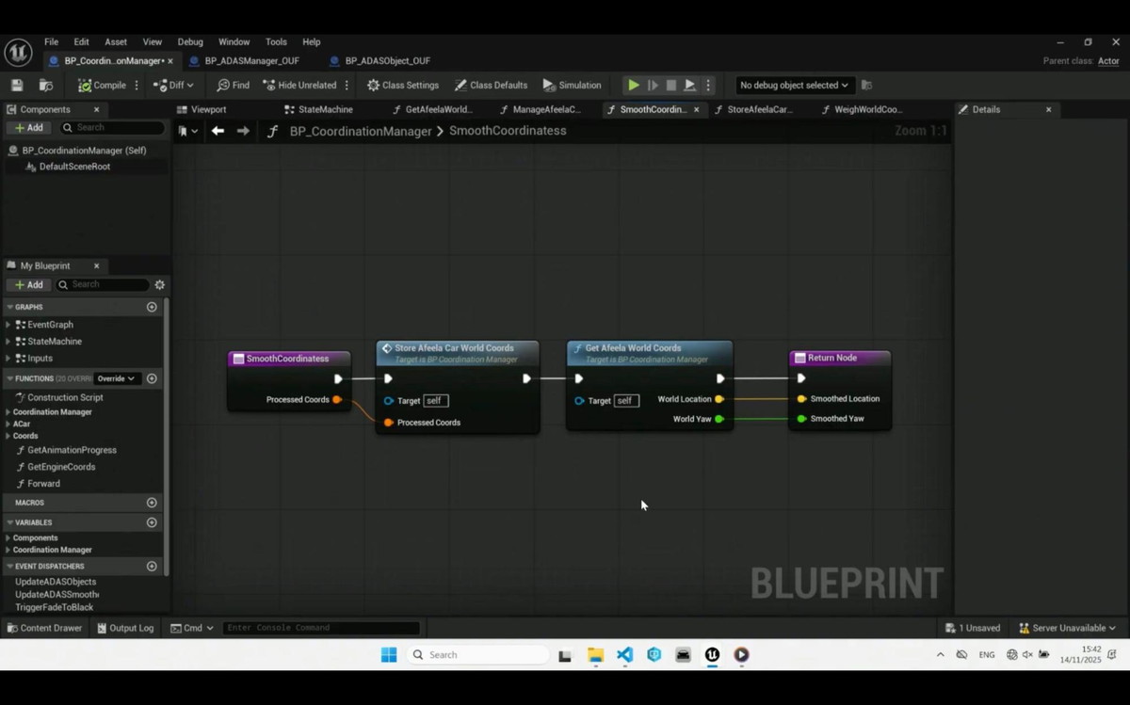Switch to the StoreAfeelaCar graph tab

(x=759, y=109)
